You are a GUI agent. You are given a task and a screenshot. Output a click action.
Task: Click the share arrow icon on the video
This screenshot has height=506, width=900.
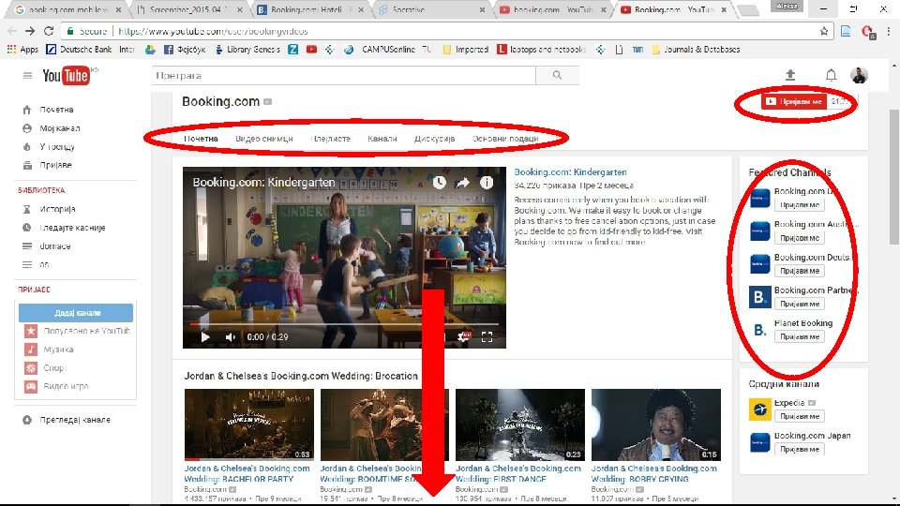click(x=462, y=183)
